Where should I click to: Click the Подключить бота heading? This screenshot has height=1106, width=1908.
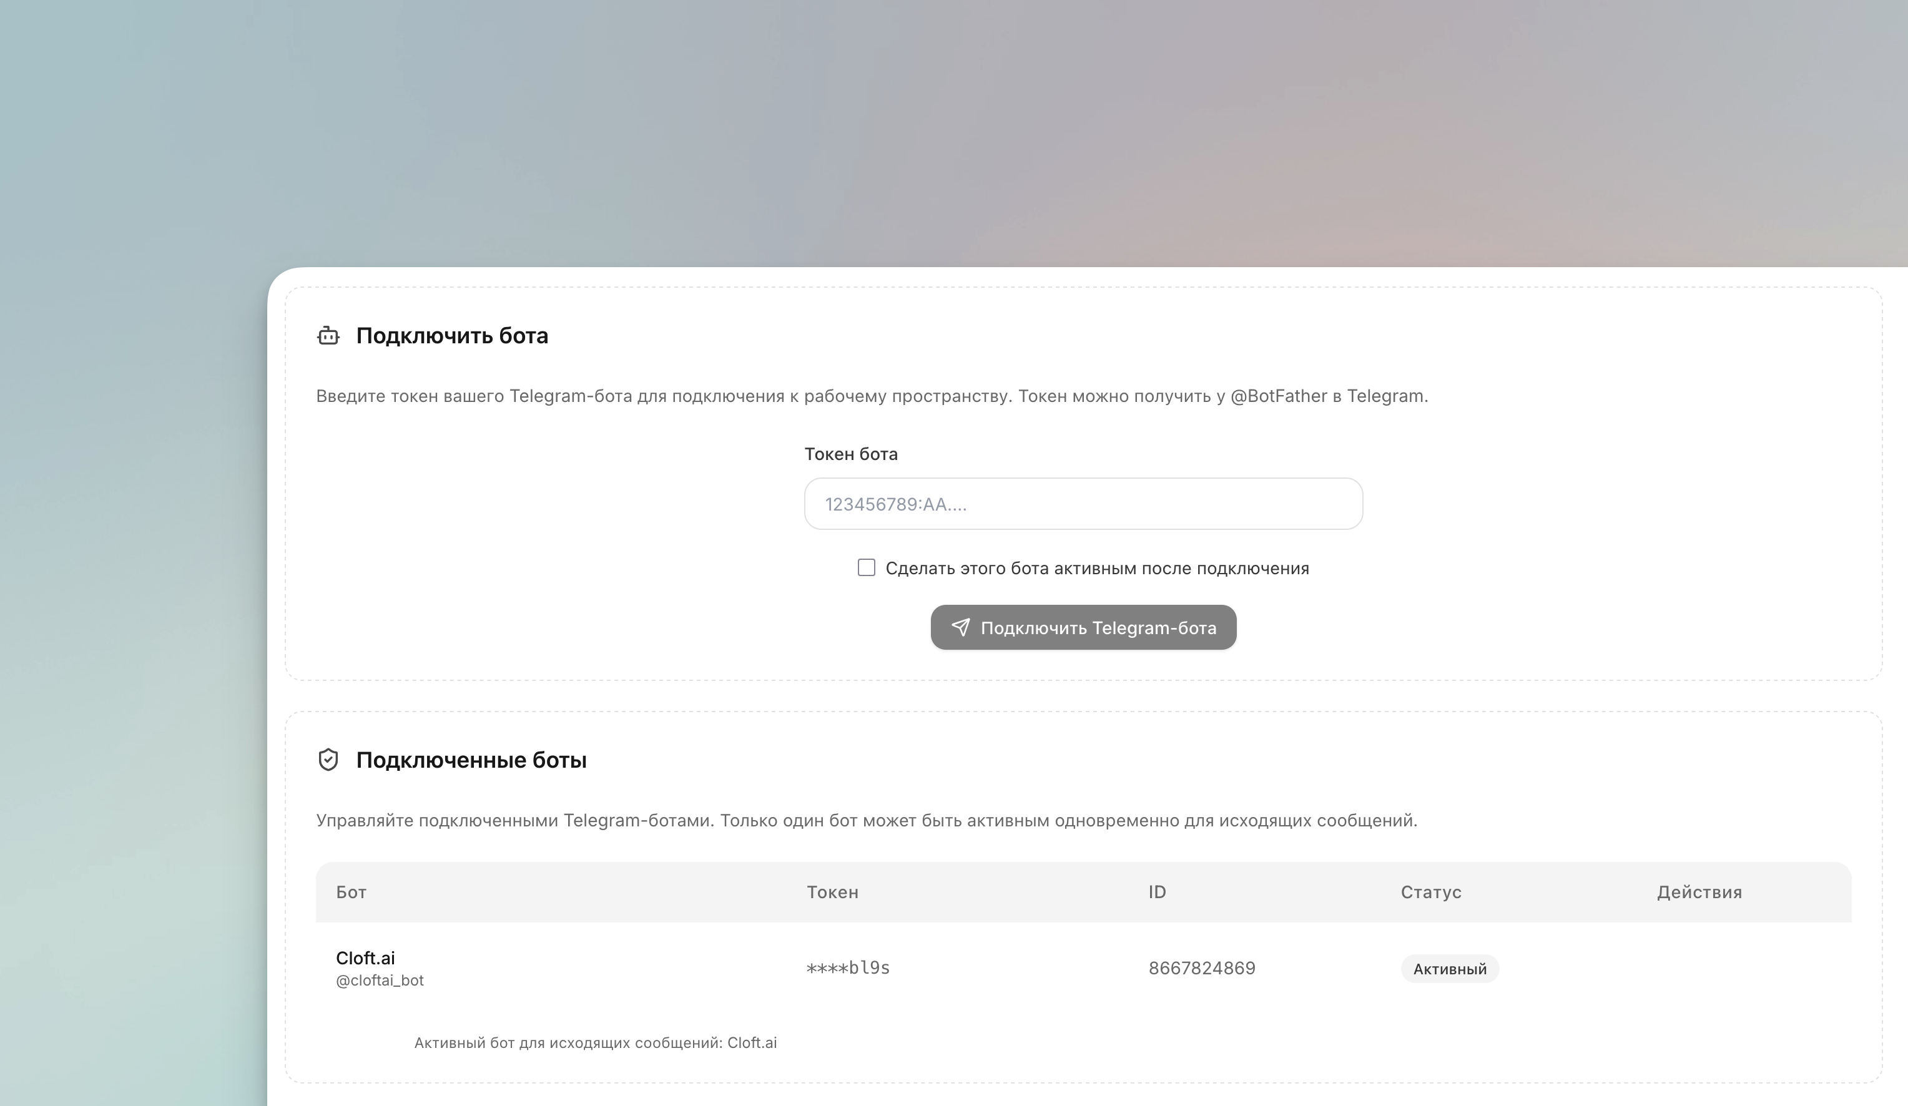point(452,335)
